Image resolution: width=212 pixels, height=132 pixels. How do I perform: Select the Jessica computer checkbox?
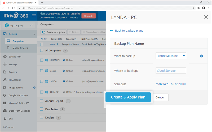click(x=42, y=71)
